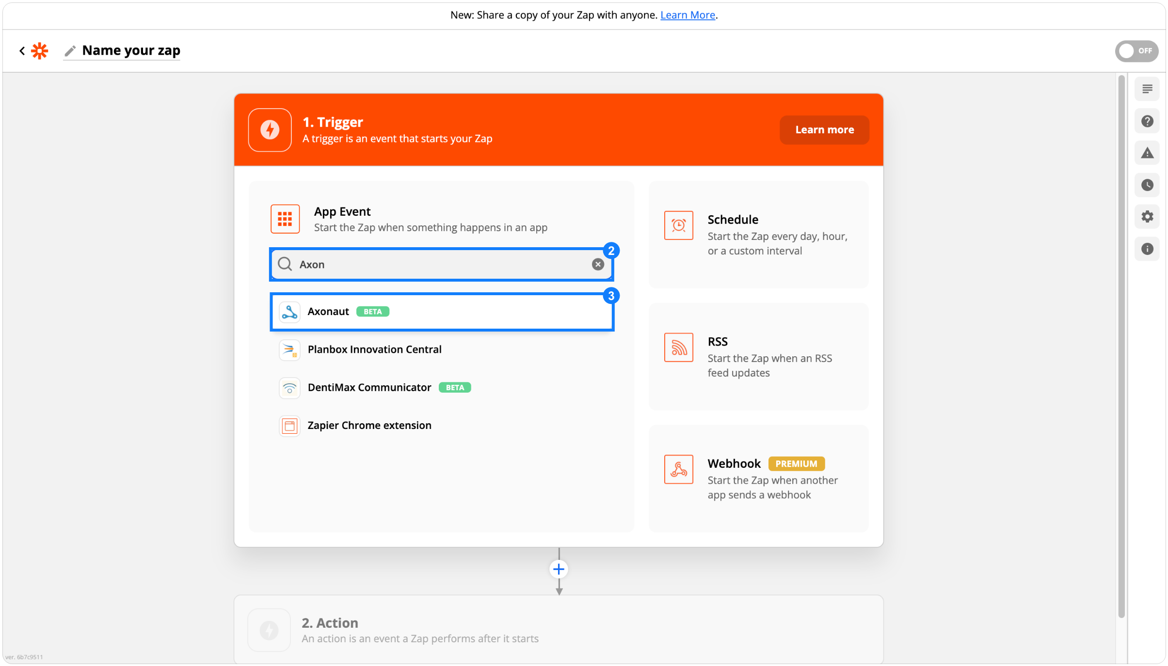Add a step with the plus button
This screenshot has height=666, width=1168.
point(559,569)
